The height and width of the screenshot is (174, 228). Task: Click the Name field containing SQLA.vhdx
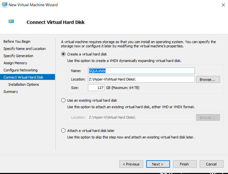click(141, 71)
